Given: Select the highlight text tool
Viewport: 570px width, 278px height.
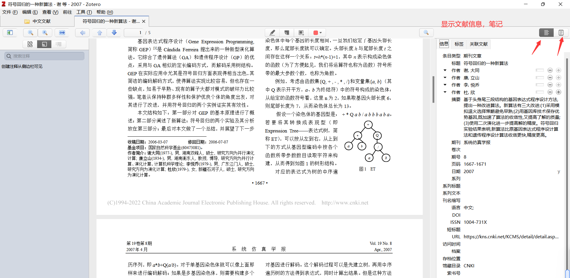Looking at the screenshot, I should pyautogui.click(x=272, y=33).
